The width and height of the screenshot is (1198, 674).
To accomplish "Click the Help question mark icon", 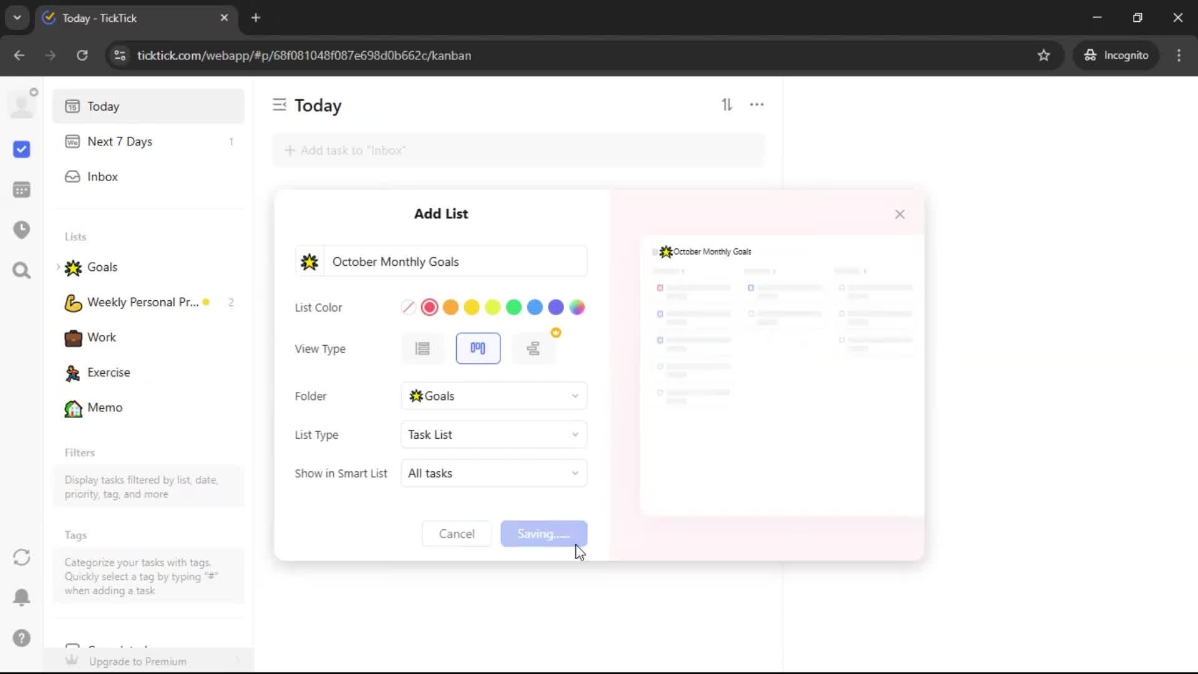I will pos(22,638).
